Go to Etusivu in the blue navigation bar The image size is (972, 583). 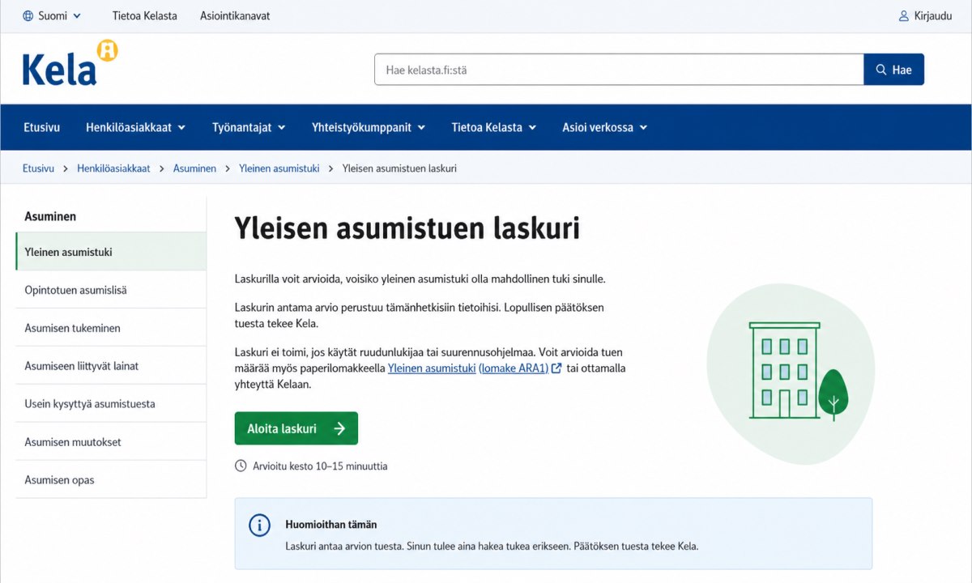pyautogui.click(x=41, y=127)
